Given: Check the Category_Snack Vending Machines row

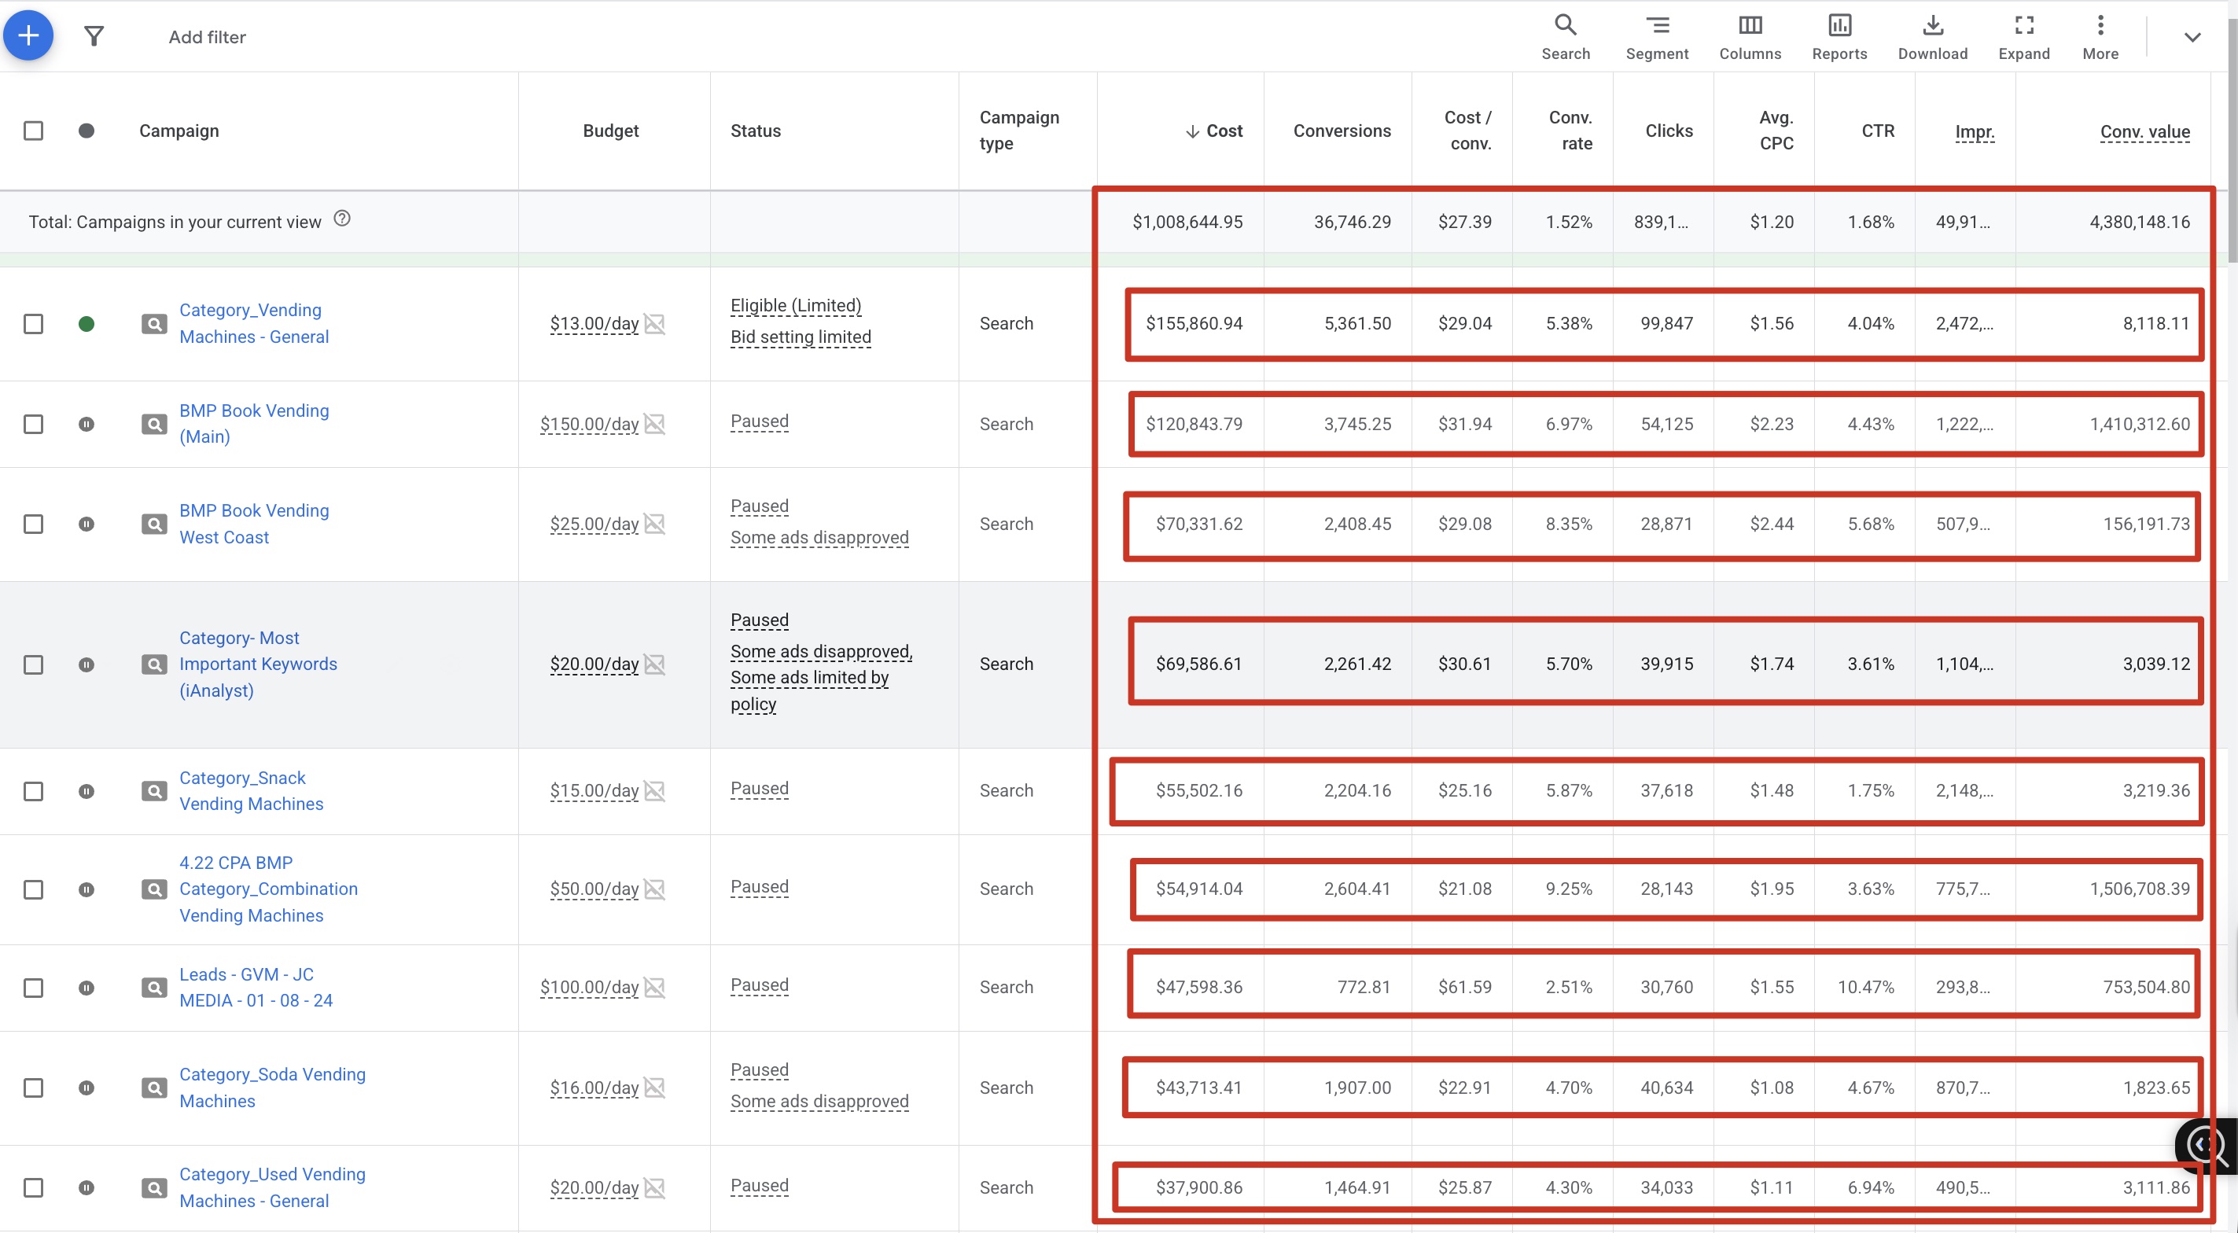Looking at the screenshot, I should (x=33, y=791).
